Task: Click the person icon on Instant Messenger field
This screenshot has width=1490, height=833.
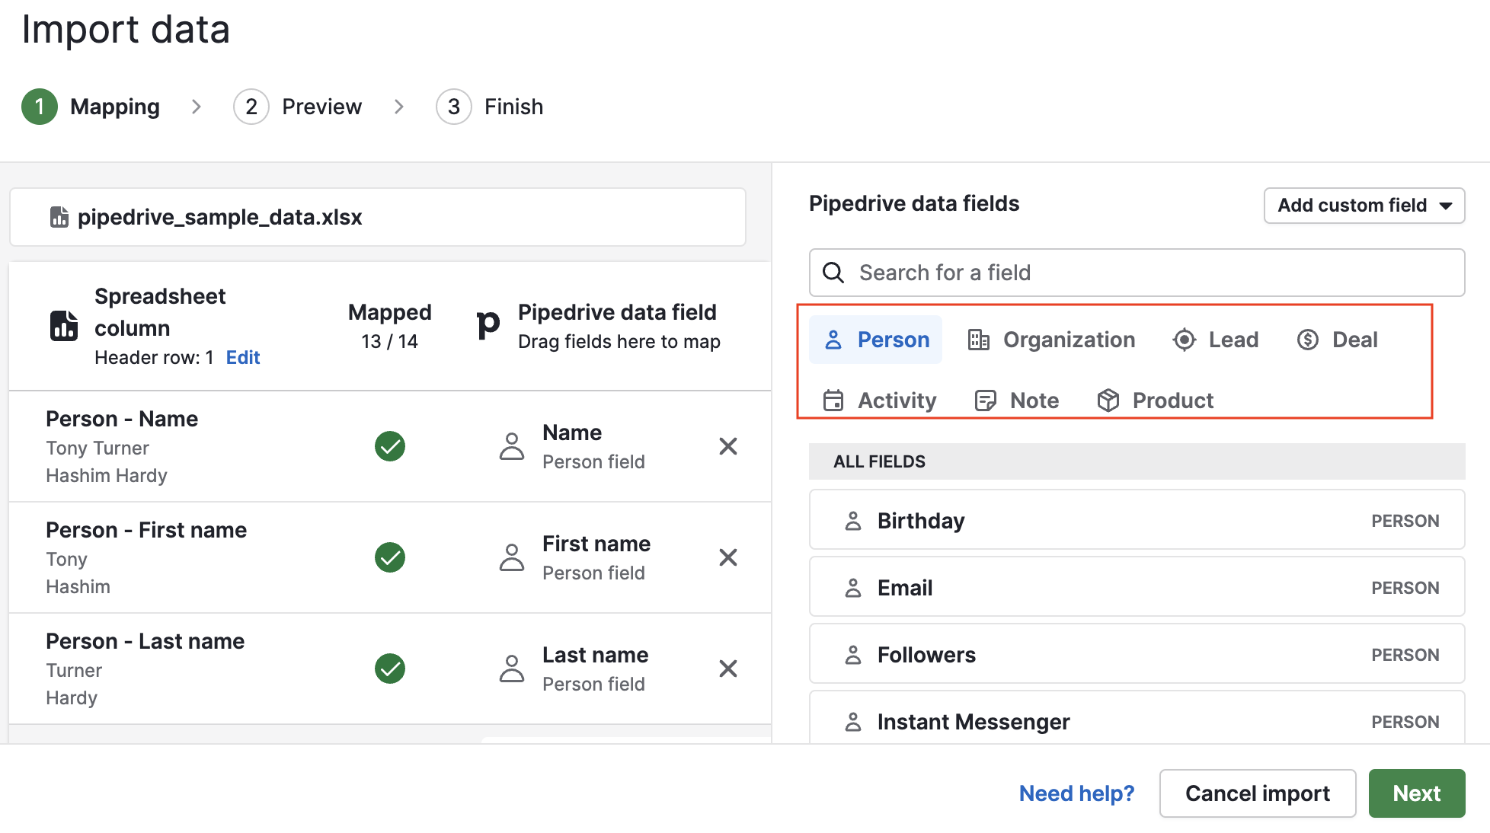Action: (x=853, y=722)
